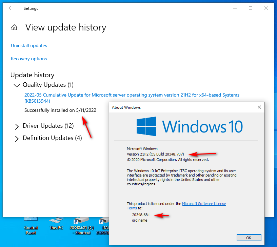This screenshot has width=277, height=247.
Task: Go back using the Settings back arrow
Action: [11, 8]
